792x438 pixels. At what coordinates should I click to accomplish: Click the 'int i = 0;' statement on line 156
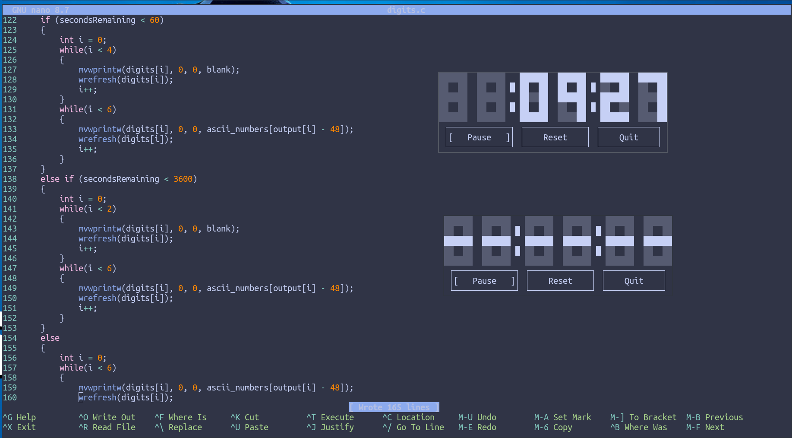pyautogui.click(x=83, y=358)
